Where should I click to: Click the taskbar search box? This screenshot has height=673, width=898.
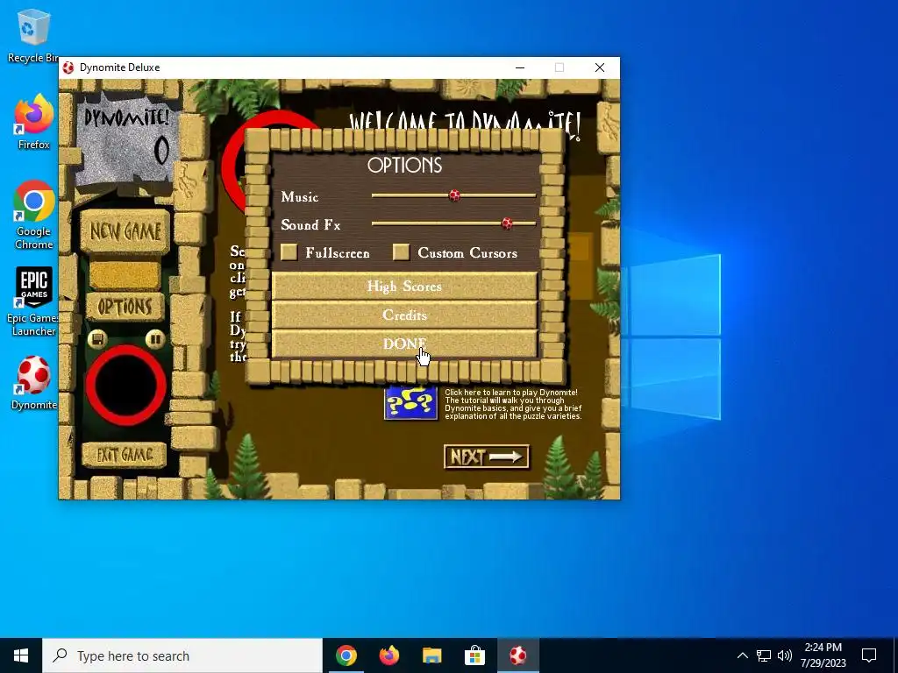click(182, 655)
